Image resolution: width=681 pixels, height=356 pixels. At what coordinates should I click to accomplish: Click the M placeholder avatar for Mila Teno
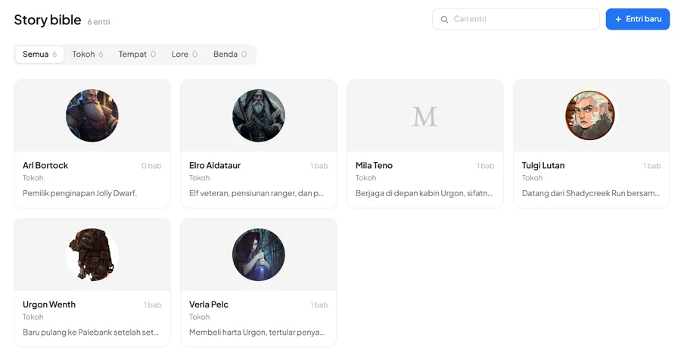pos(424,117)
